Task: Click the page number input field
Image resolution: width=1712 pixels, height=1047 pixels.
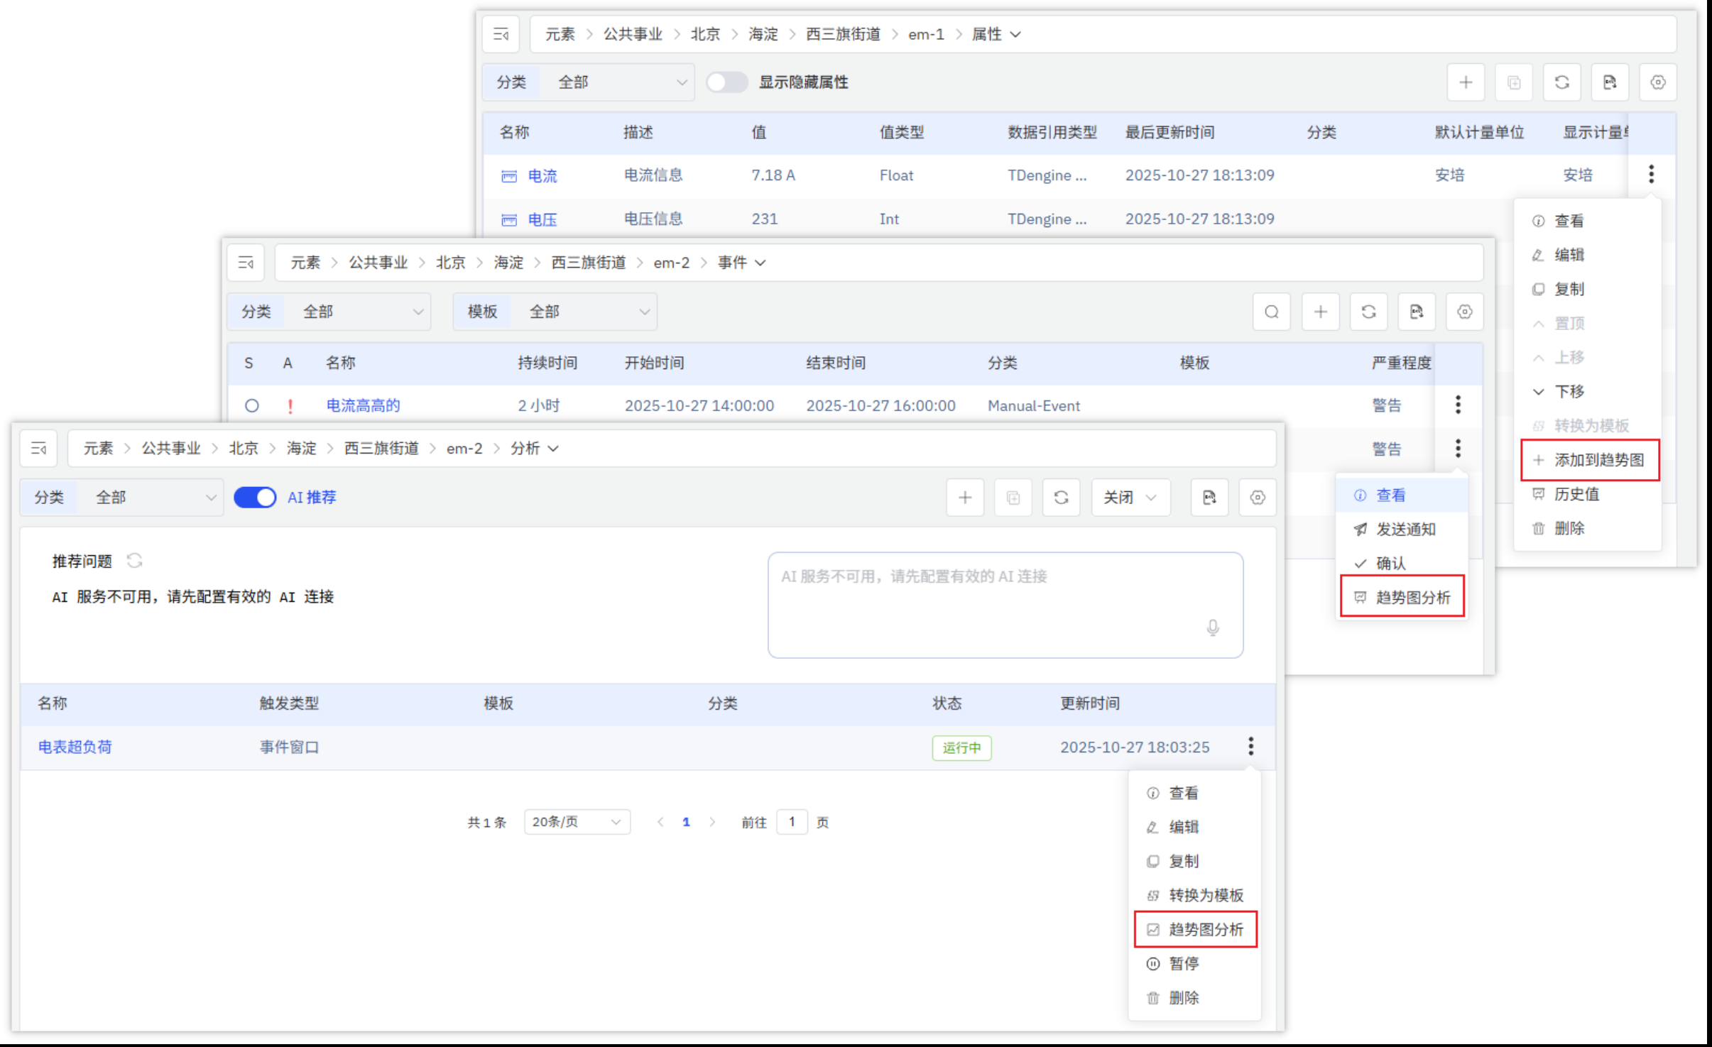Action: click(x=791, y=822)
